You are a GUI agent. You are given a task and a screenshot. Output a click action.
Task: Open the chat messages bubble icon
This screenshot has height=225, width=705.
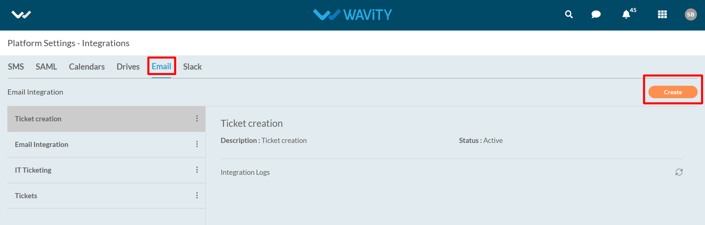click(596, 14)
